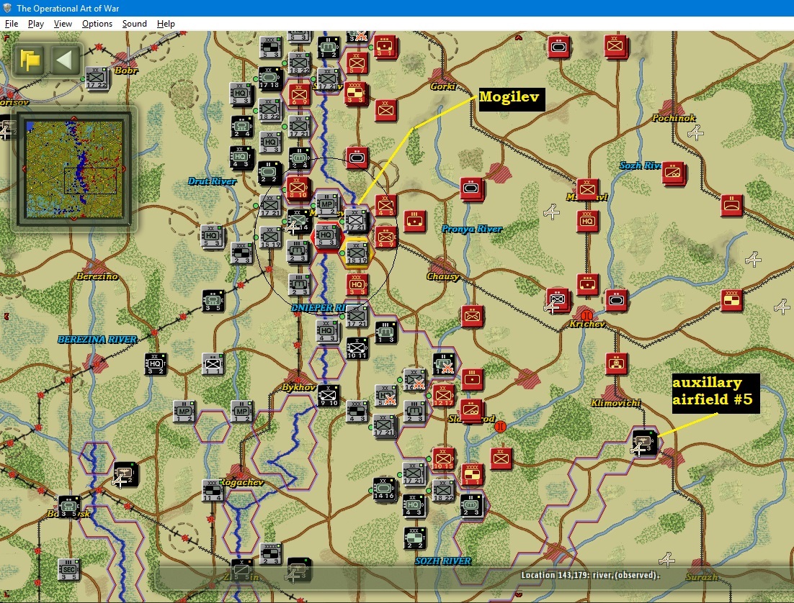Open the Play menu
Screen dimensions: 794x603
point(35,24)
